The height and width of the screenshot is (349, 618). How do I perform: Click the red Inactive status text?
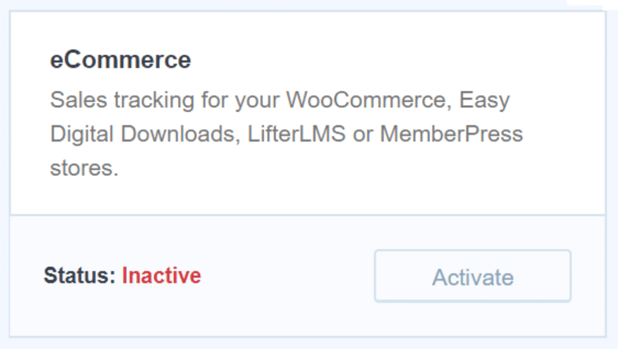point(161,275)
